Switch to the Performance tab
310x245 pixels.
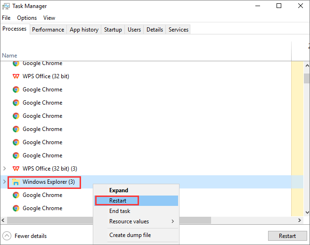pos(48,30)
